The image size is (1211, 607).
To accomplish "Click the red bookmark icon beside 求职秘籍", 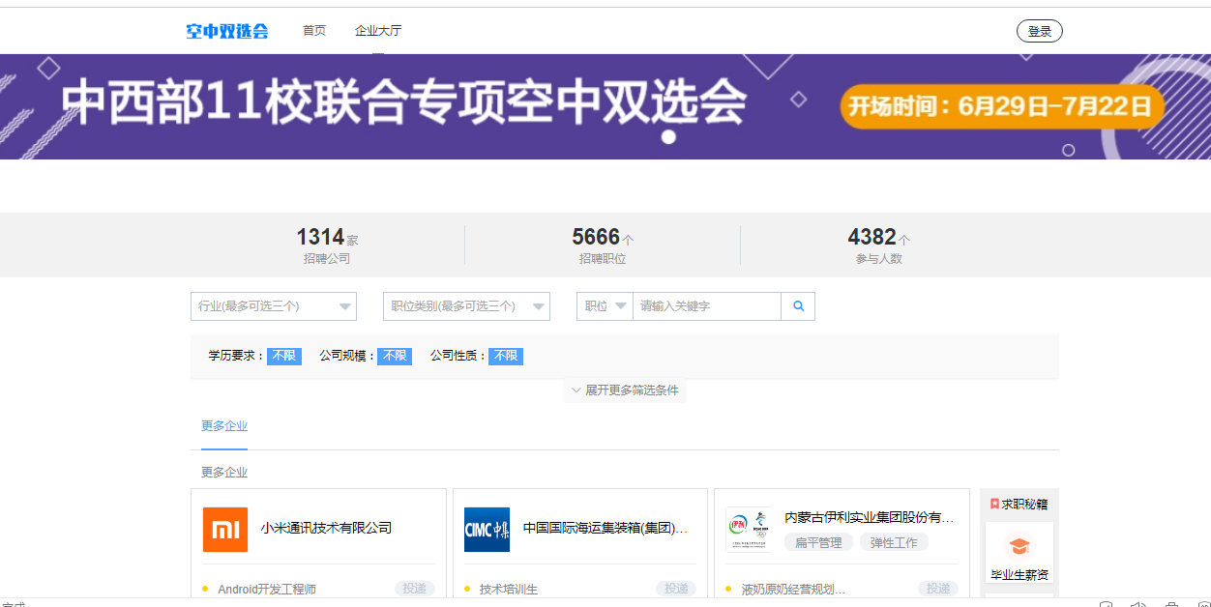I will pos(994,504).
